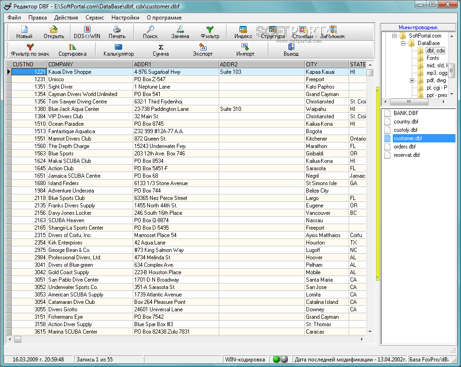Open the Калькулятор tool
The height and width of the screenshot is (367, 461).
[118, 47]
